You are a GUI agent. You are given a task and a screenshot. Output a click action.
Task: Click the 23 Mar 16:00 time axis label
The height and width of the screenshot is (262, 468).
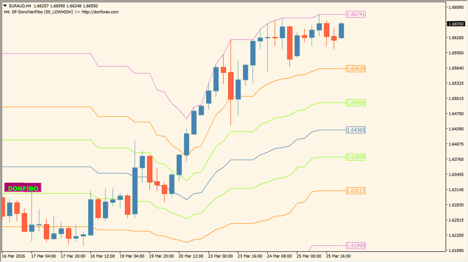250,256
